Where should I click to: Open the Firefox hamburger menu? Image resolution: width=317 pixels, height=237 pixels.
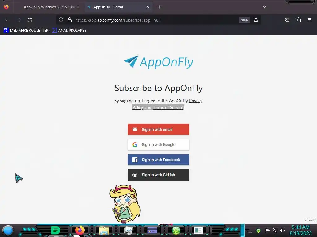[309, 20]
